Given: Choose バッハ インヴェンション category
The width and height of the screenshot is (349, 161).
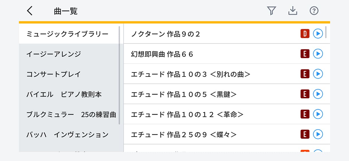Looking at the screenshot, I should pos(67,134).
